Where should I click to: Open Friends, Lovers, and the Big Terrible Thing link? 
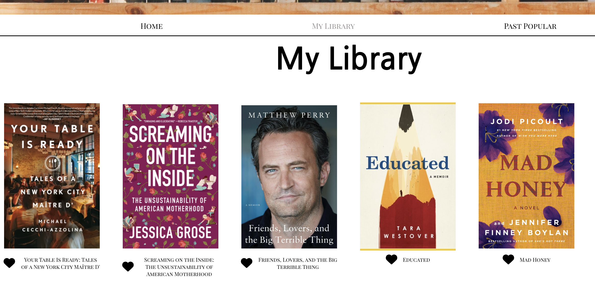pyautogui.click(x=298, y=264)
